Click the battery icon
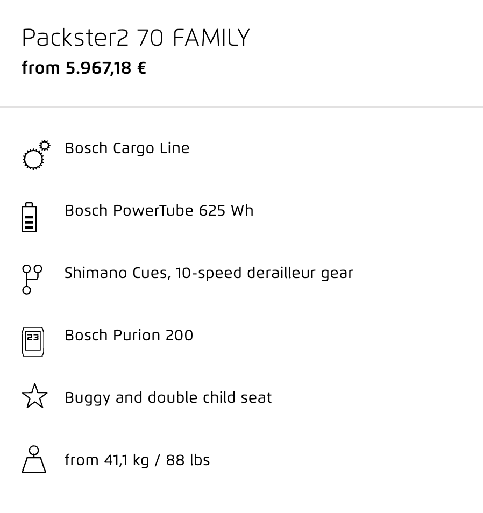The width and height of the screenshot is (483, 513). click(29, 217)
